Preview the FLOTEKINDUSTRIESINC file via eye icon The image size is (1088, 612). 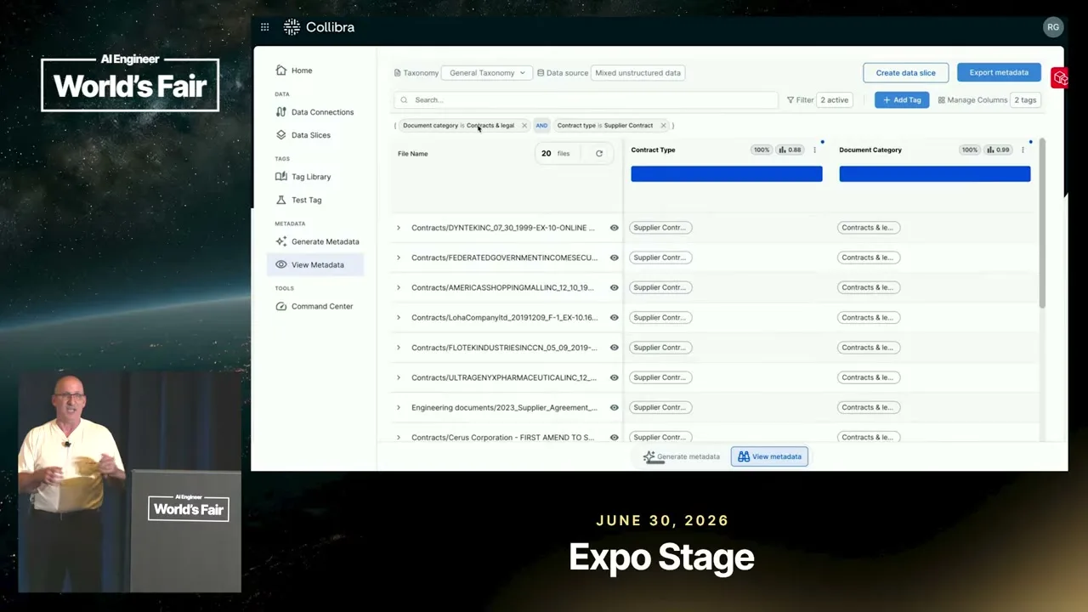(614, 348)
